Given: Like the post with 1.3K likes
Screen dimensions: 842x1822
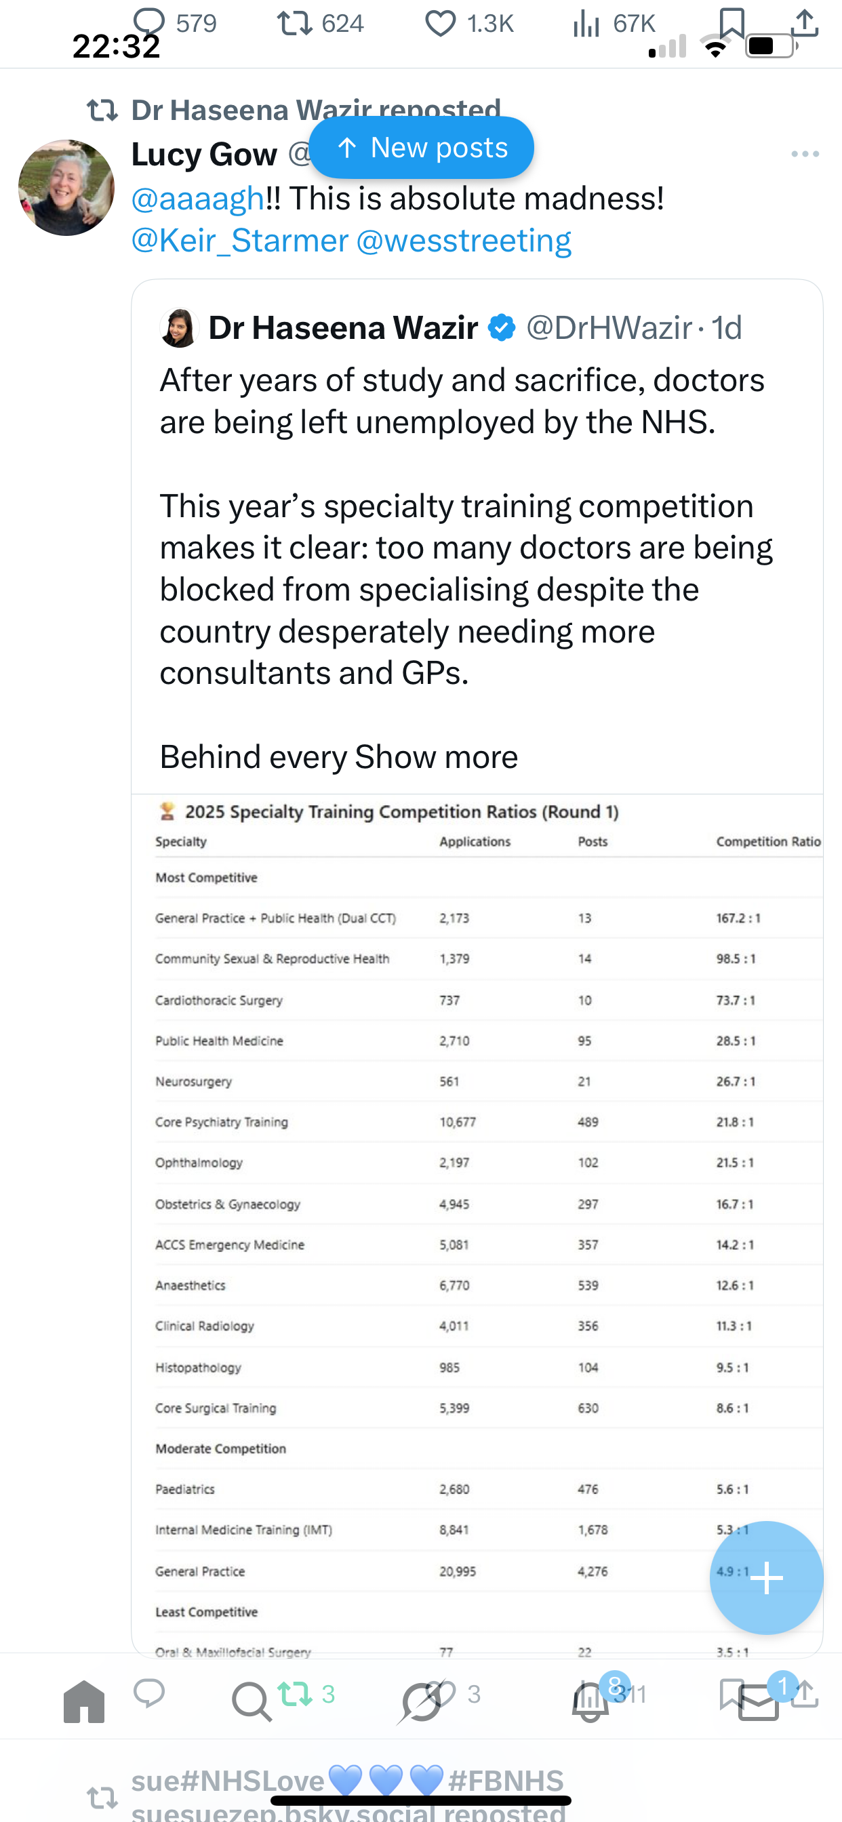Looking at the screenshot, I should 440,23.
